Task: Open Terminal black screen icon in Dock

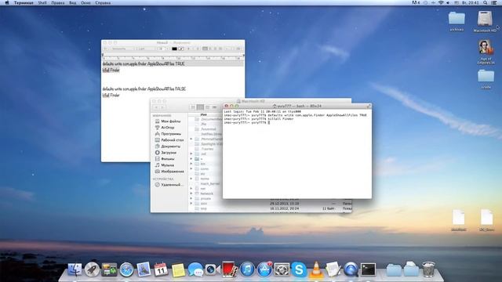Action: (368, 269)
